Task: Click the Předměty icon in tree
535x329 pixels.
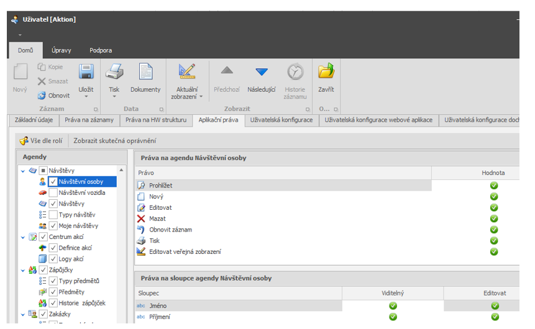Action: tap(42, 292)
